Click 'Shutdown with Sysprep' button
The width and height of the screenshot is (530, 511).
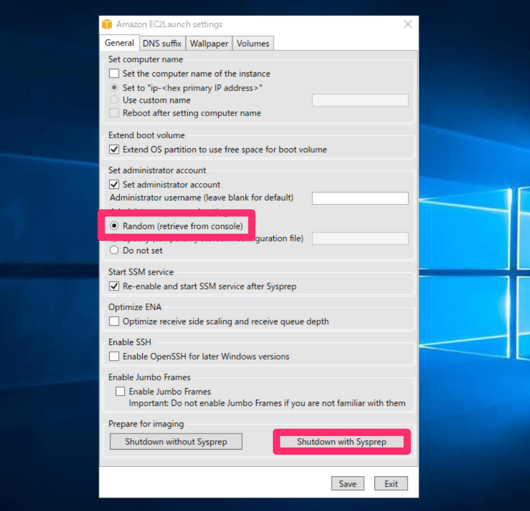[x=341, y=441]
